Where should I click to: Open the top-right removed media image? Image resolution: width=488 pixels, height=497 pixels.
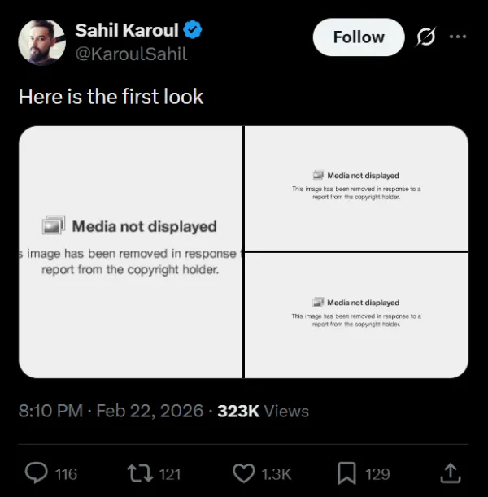(x=356, y=188)
